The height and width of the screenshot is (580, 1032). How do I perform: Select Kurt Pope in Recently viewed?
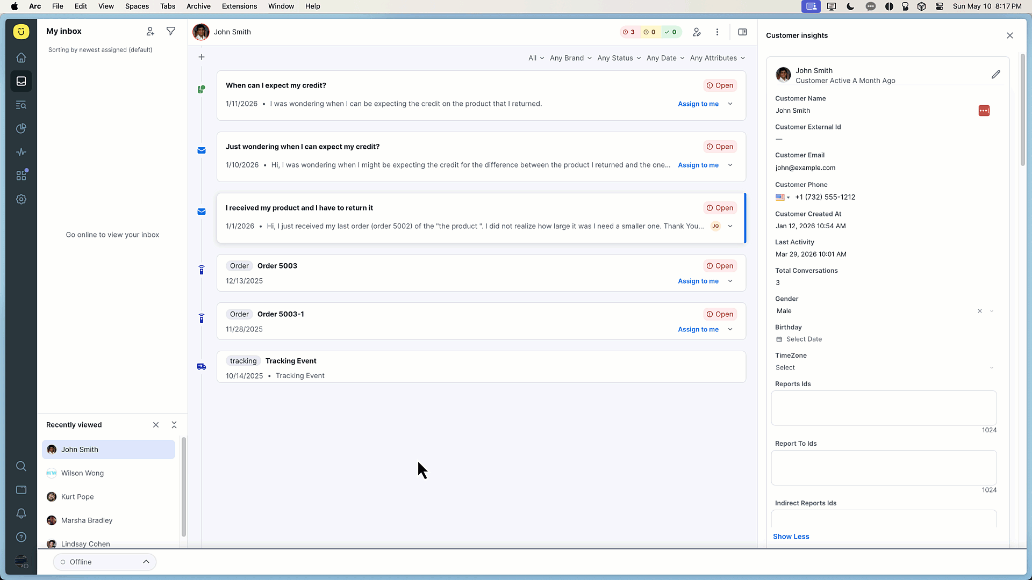tap(109, 497)
